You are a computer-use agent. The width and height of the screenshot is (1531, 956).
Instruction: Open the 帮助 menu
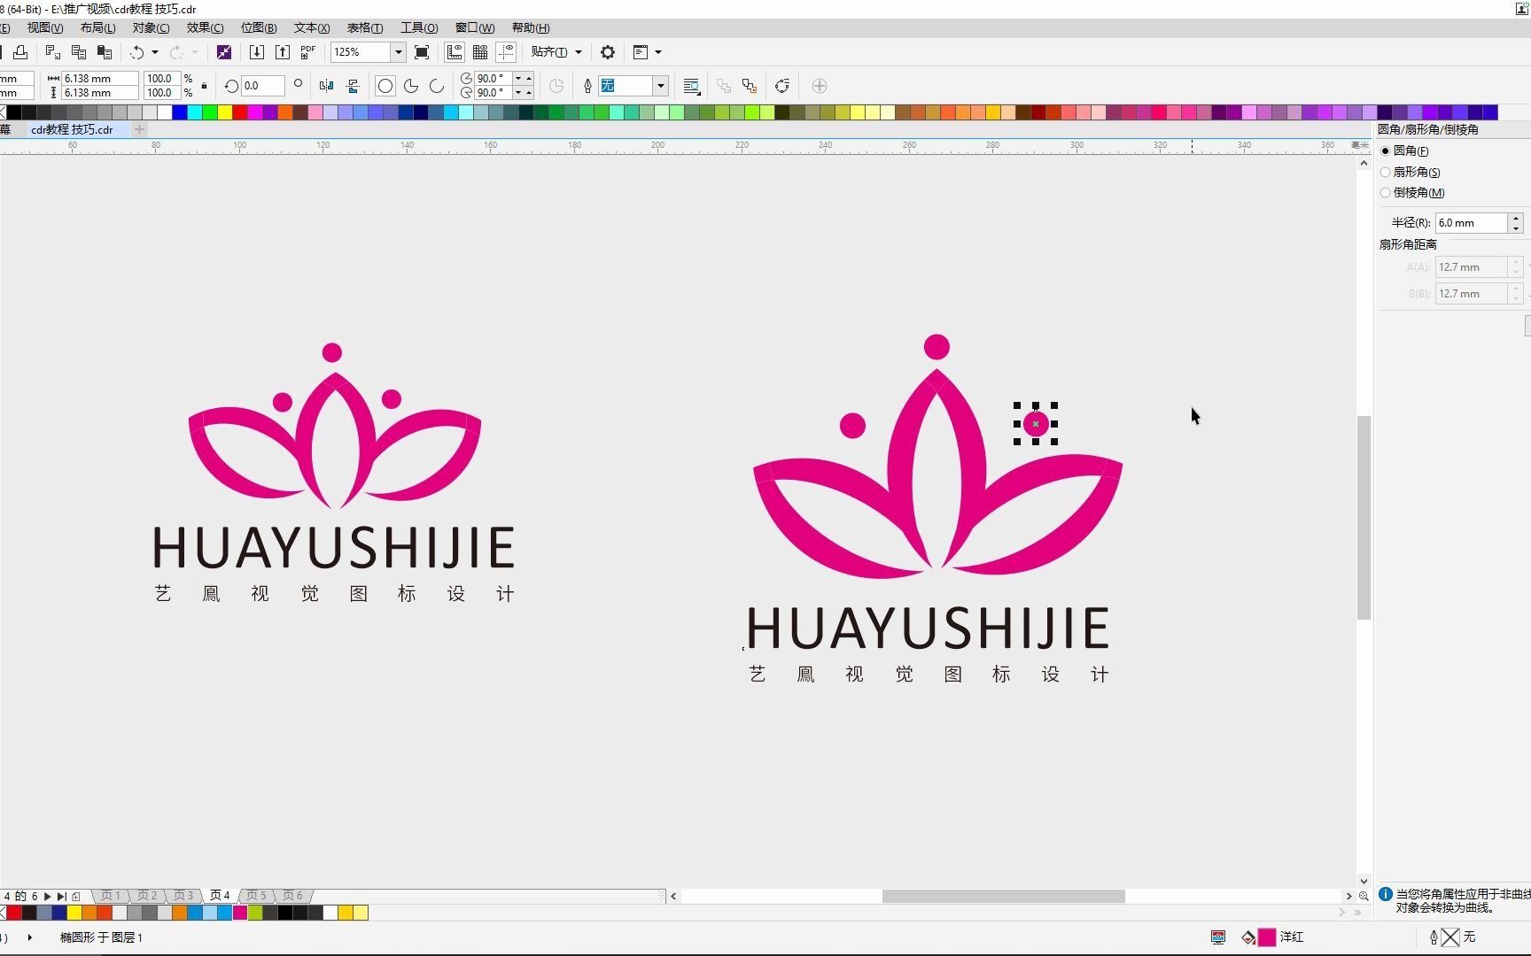click(531, 28)
